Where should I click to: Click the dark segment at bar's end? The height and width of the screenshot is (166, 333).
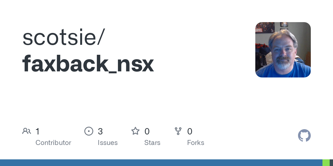(x=331, y=163)
